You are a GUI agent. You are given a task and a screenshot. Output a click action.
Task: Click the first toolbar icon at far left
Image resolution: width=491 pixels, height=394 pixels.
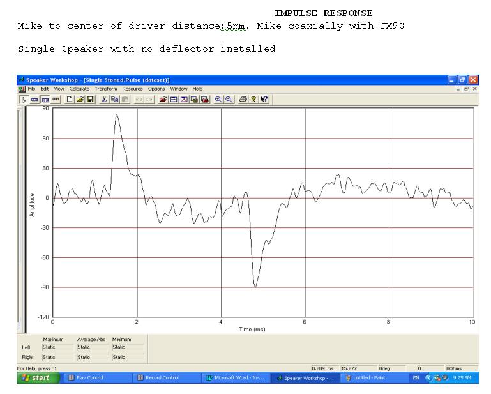coord(24,100)
